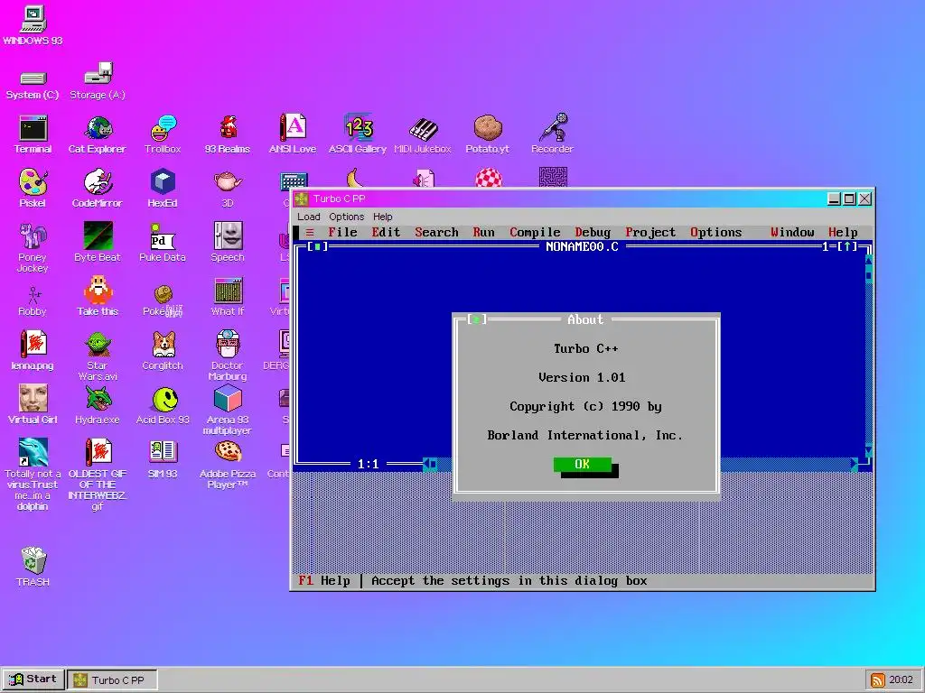This screenshot has width=925, height=693.
Task: Launch the Speech face icon
Action: coord(228,242)
